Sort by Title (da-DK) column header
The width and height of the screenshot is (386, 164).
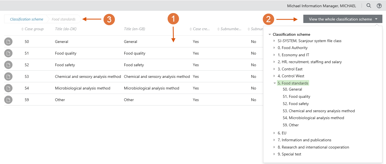pos(66,29)
